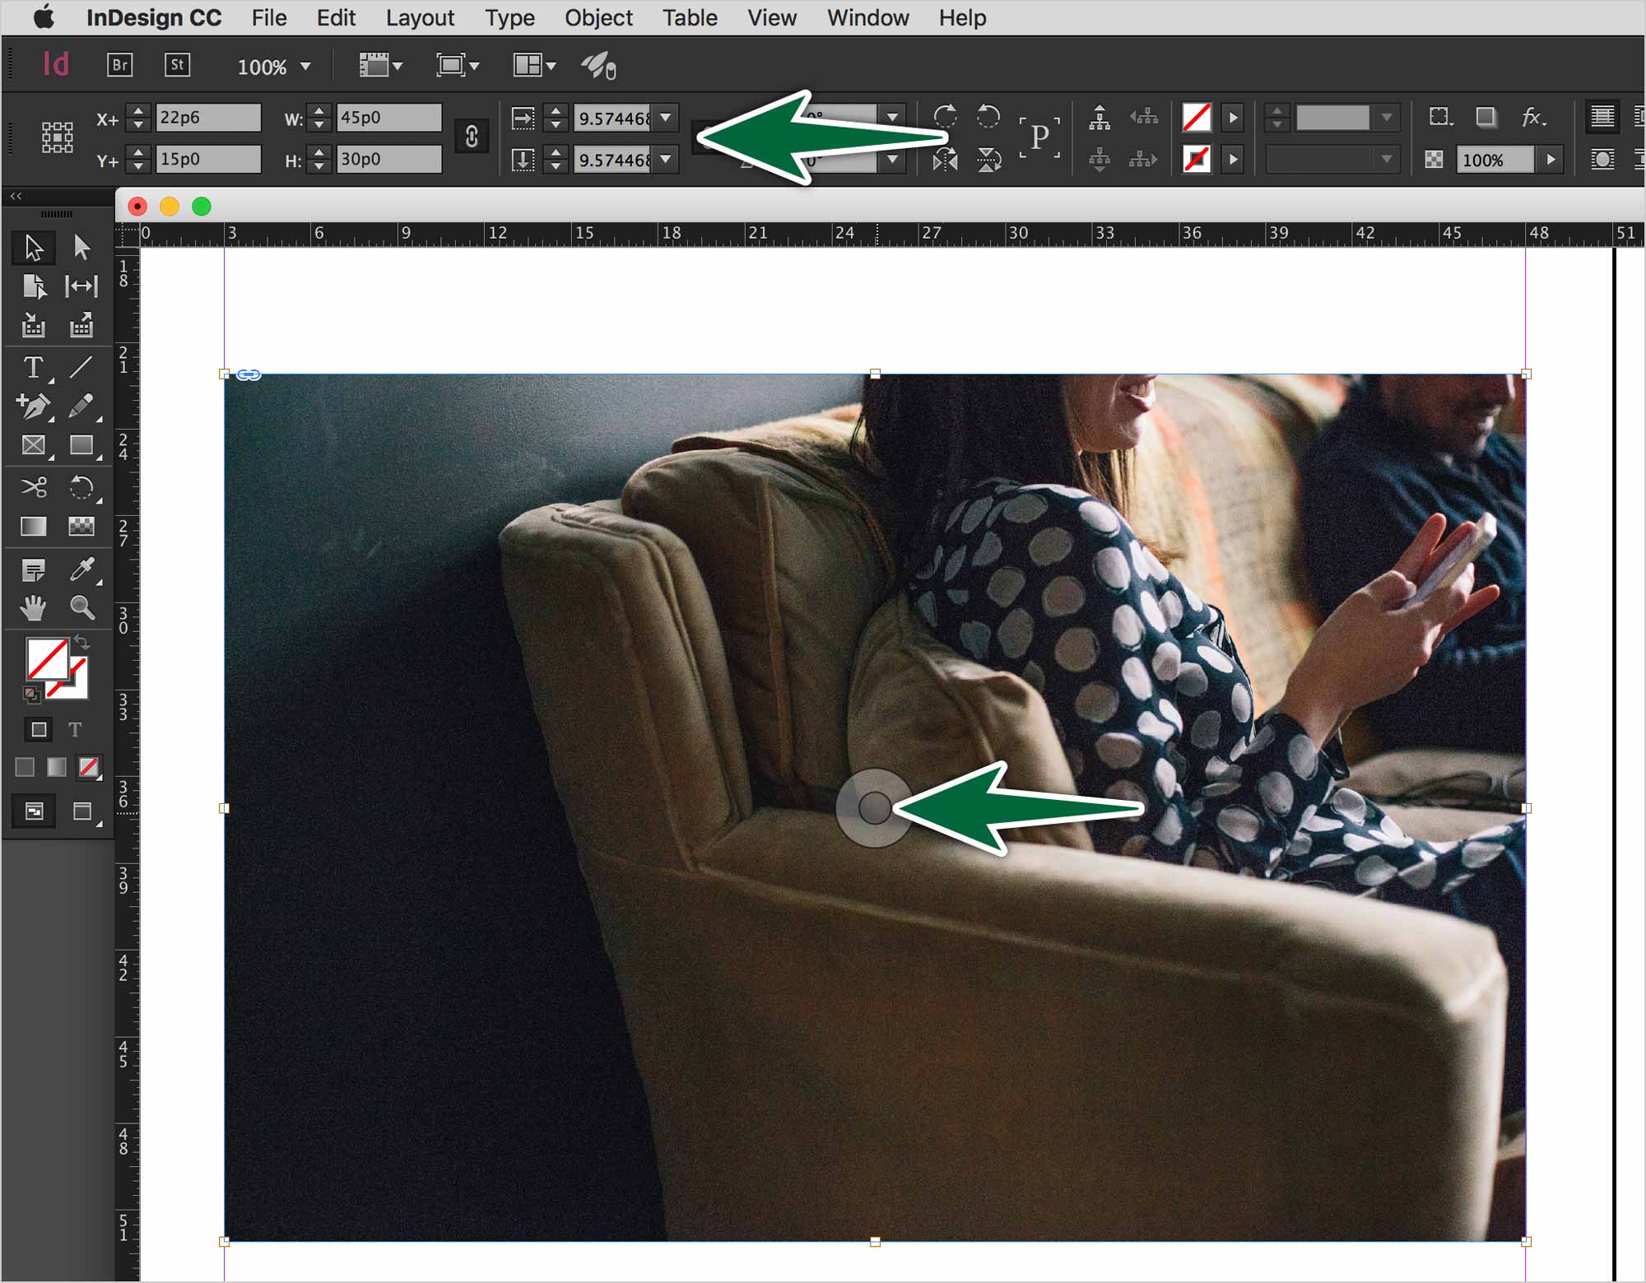Open the effects fx menu

point(1533,117)
